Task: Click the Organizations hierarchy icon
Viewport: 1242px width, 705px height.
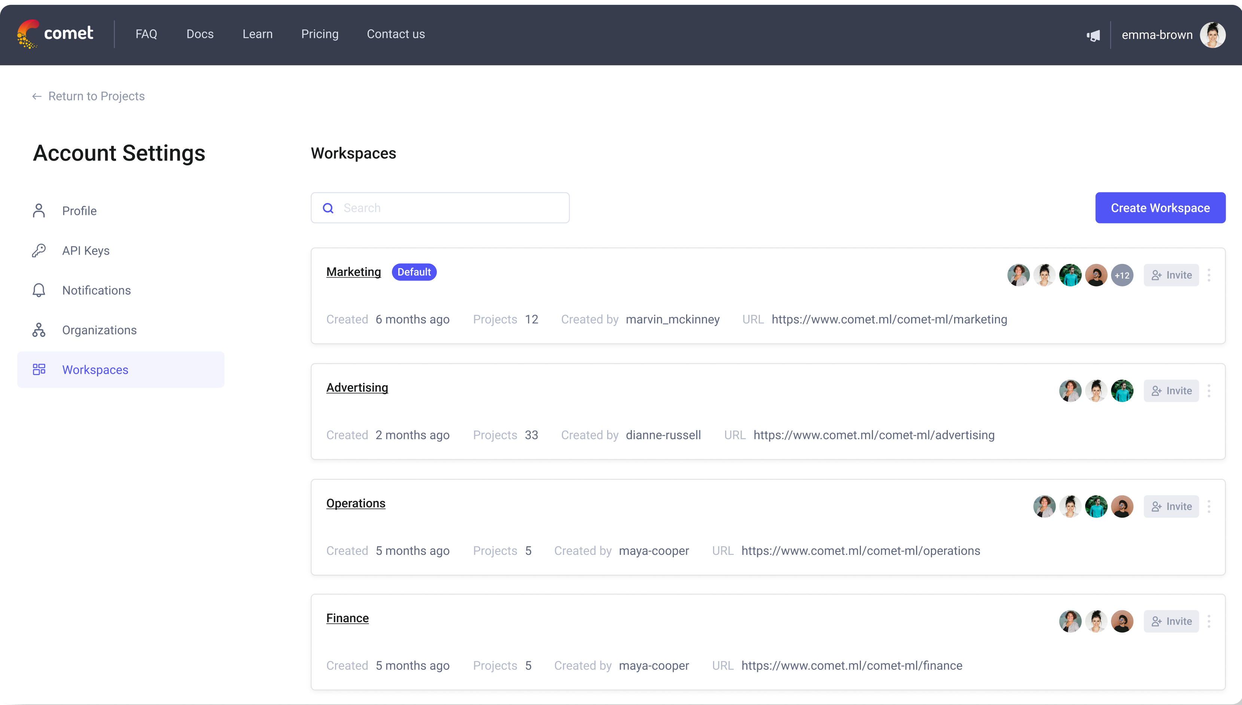Action: click(x=39, y=330)
